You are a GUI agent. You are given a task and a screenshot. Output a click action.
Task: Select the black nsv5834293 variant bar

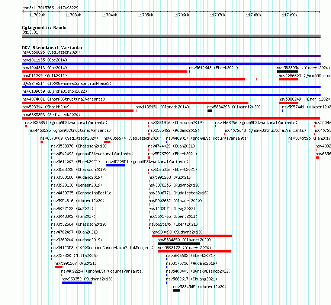point(210,111)
